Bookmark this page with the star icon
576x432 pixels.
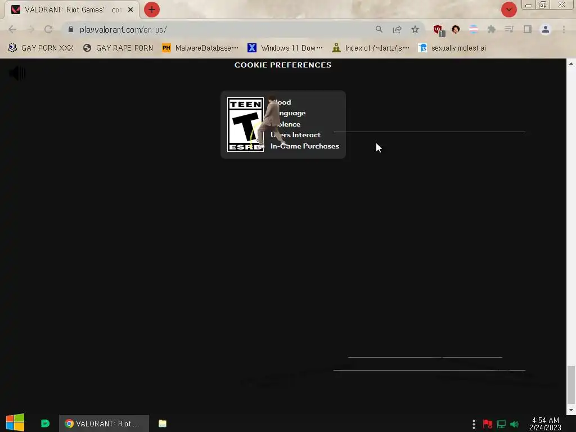[x=415, y=29]
